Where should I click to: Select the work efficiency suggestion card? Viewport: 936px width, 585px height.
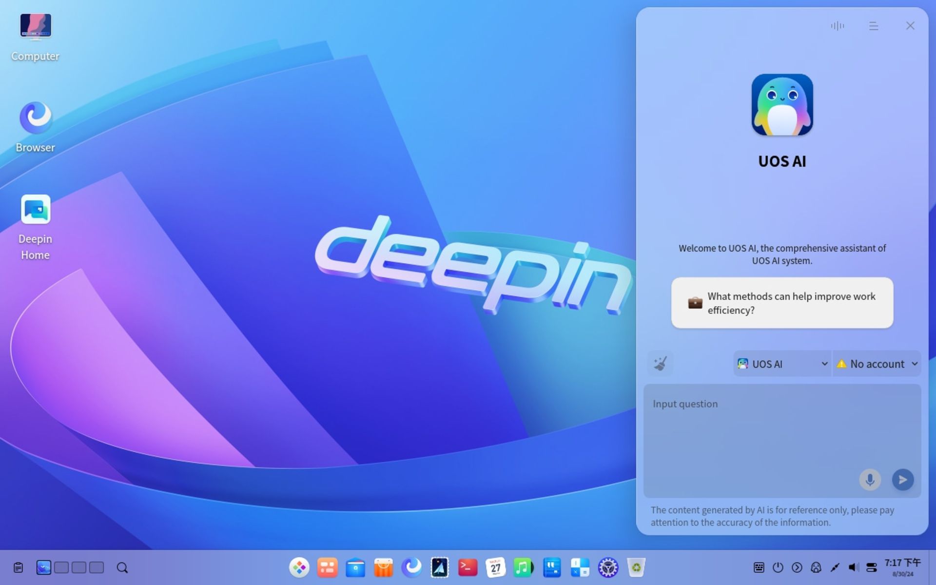tap(783, 303)
